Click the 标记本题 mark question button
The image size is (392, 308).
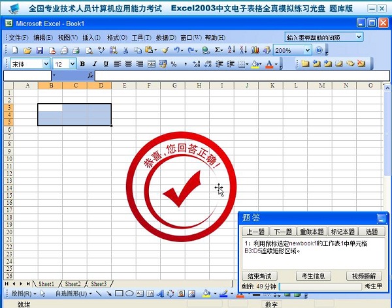[x=342, y=232]
